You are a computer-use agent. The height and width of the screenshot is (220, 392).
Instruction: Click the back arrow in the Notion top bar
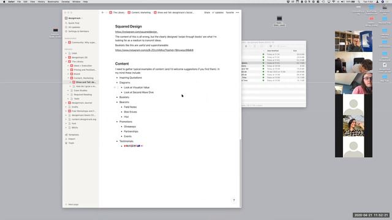coord(102,12)
